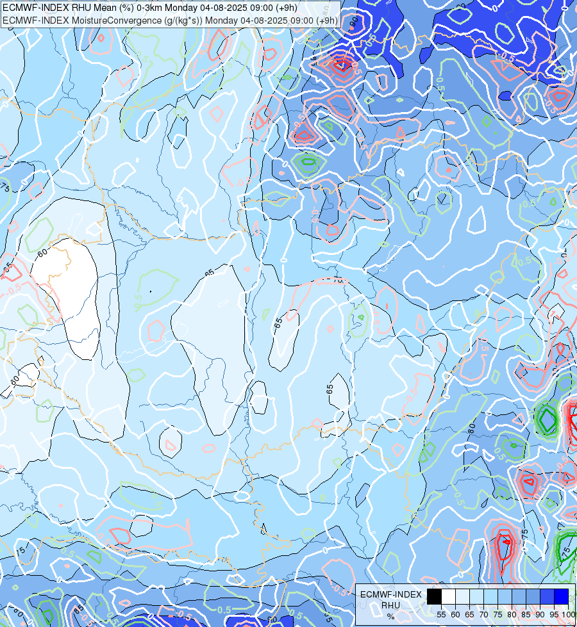Click the RHU label in the legend
This screenshot has height=627, width=577.
point(390,605)
